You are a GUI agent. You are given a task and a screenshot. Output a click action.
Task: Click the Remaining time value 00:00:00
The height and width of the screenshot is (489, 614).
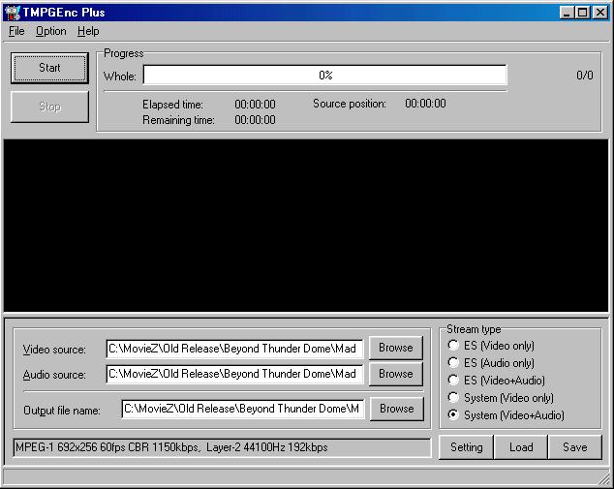pyautogui.click(x=255, y=120)
